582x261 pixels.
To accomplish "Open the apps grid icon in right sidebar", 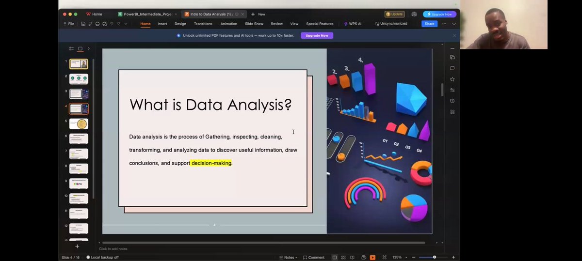I will click(x=453, y=112).
